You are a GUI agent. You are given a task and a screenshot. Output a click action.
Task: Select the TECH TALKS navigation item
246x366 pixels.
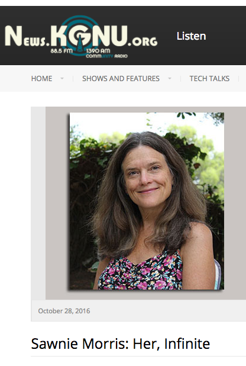point(209,79)
